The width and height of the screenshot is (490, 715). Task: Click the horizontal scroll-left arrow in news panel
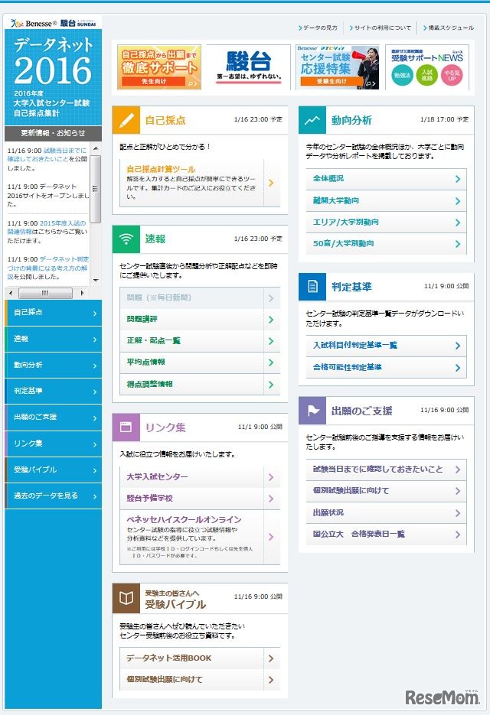(x=11, y=293)
